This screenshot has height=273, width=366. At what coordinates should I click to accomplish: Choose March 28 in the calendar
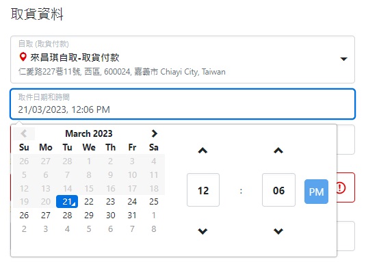(x=67, y=215)
